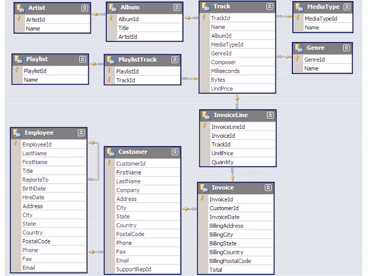
Task: Click the Album table icon
Action: 113,8
